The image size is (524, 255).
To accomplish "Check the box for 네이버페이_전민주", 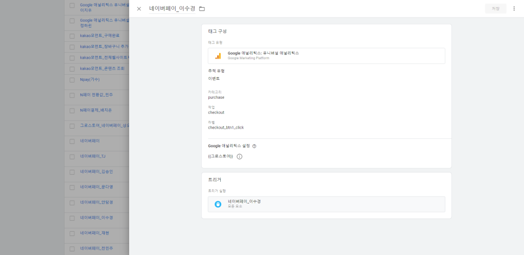I will click(72, 249).
